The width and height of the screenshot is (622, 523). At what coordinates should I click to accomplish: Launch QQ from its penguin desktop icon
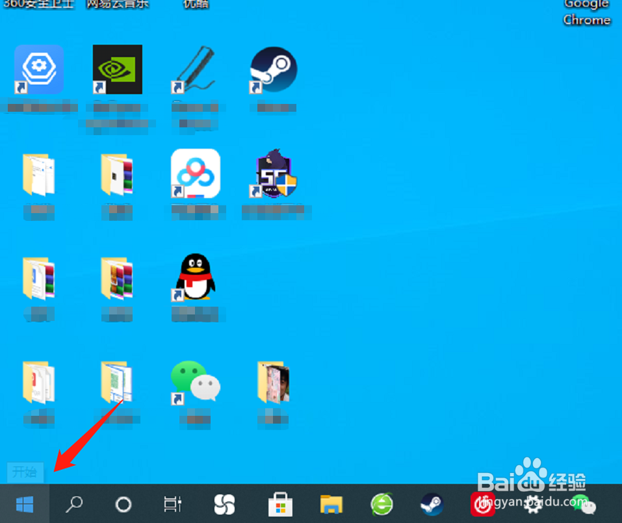tap(194, 277)
